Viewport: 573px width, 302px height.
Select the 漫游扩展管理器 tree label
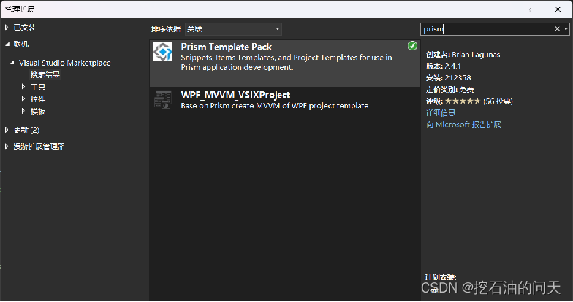[39, 146]
